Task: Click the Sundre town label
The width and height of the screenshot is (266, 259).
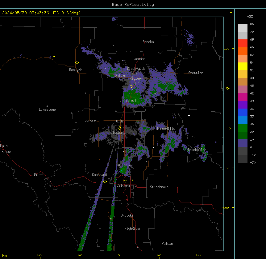Action: (90, 120)
